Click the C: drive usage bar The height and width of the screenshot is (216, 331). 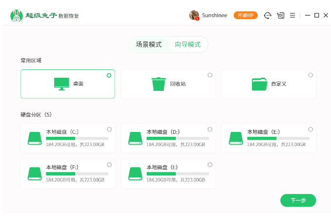[77, 138]
